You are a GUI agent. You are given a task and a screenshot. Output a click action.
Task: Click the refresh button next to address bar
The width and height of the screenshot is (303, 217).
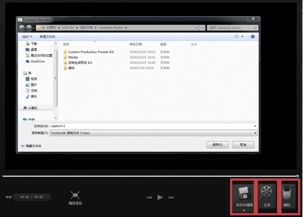202,28
